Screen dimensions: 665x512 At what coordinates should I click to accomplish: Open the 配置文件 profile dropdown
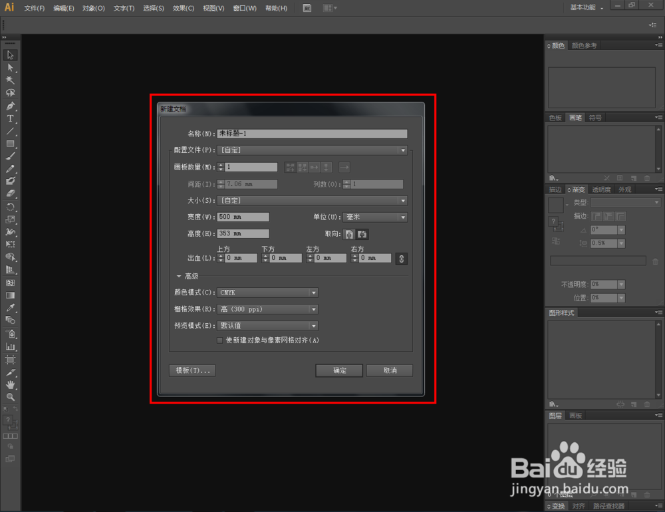tap(312, 150)
